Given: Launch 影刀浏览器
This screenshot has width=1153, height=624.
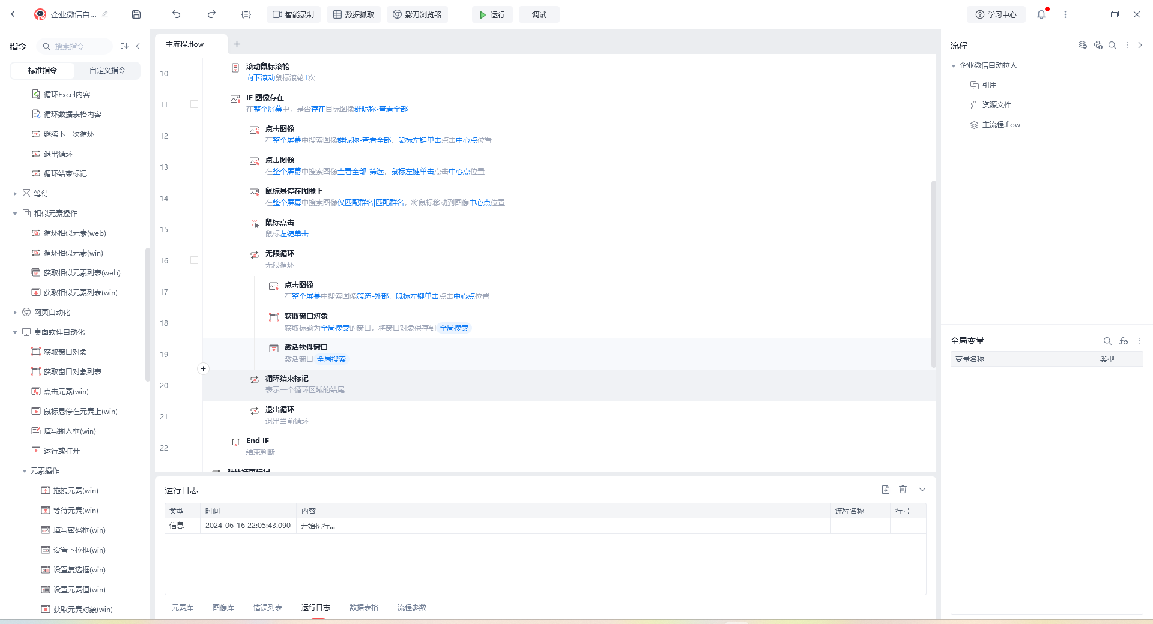Looking at the screenshot, I should 417,14.
